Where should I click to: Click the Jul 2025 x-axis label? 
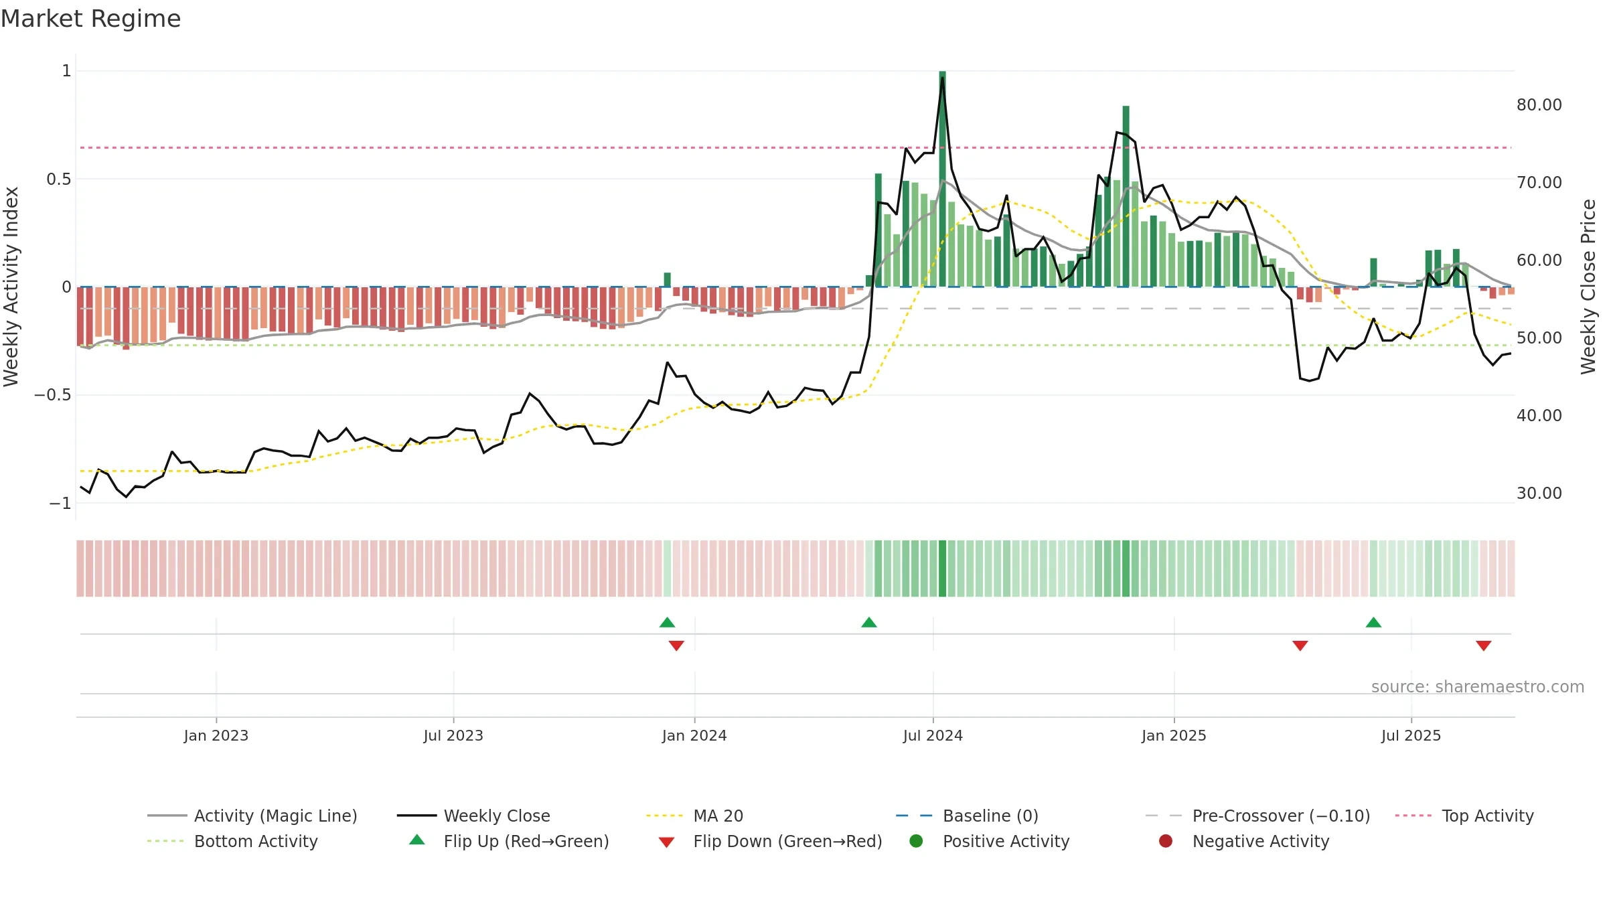1411,735
